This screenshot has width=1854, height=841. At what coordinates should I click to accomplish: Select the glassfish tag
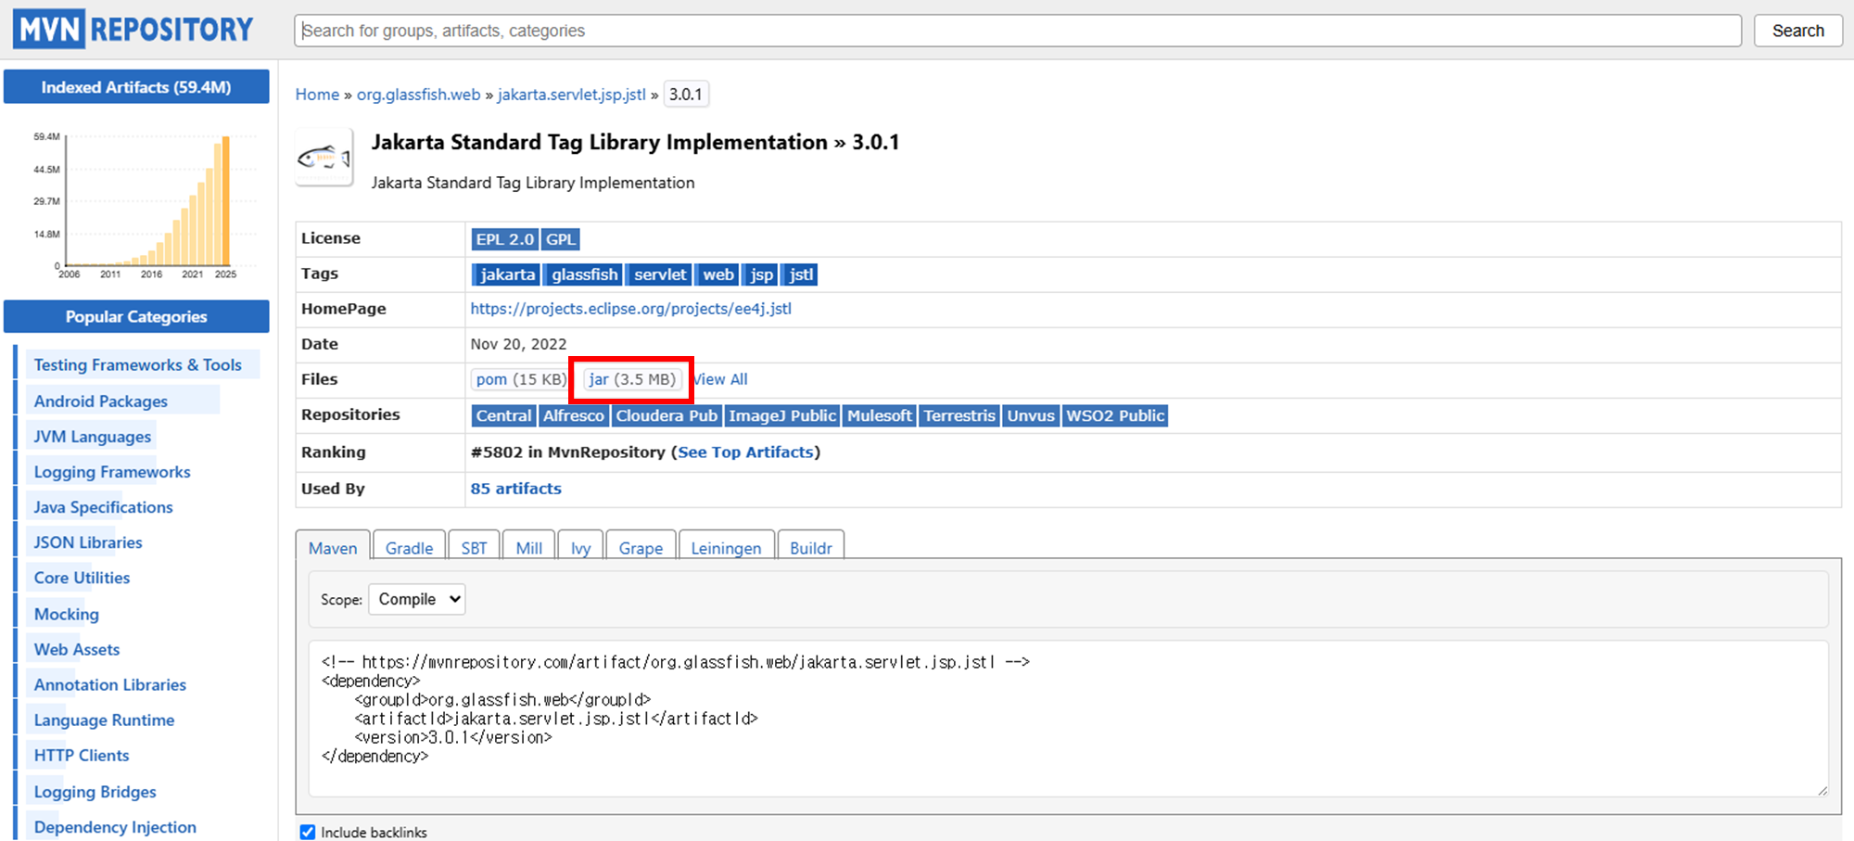pyautogui.click(x=584, y=274)
